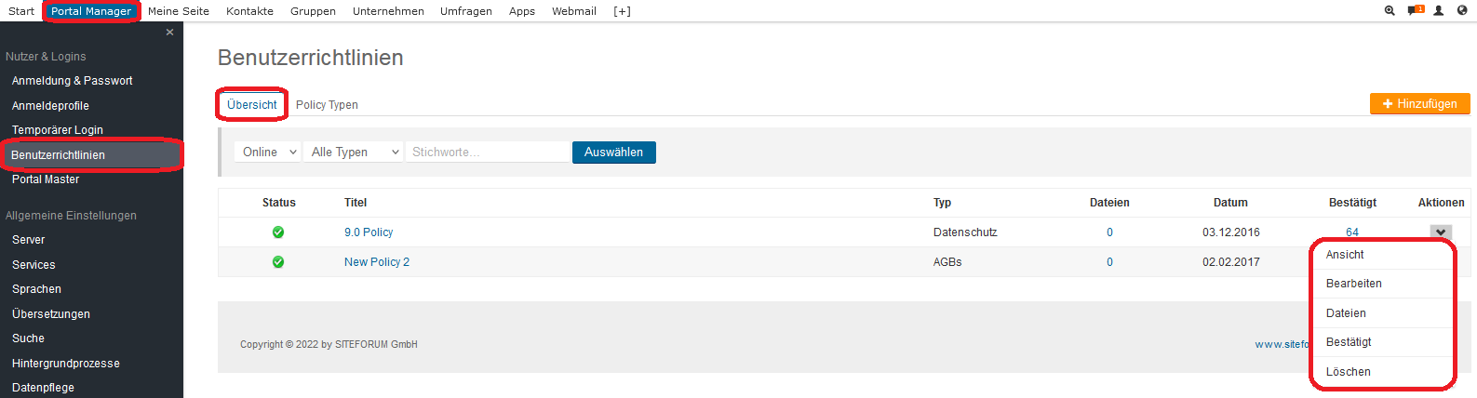Open the search magnifier icon in top bar
Viewport: 1477px width, 398px height.
pyautogui.click(x=1390, y=11)
